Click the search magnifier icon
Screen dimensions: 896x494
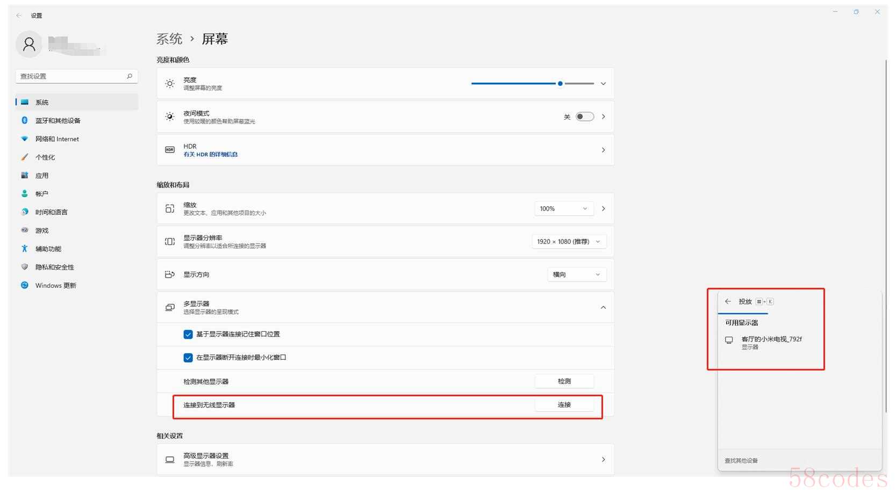[x=130, y=76]
